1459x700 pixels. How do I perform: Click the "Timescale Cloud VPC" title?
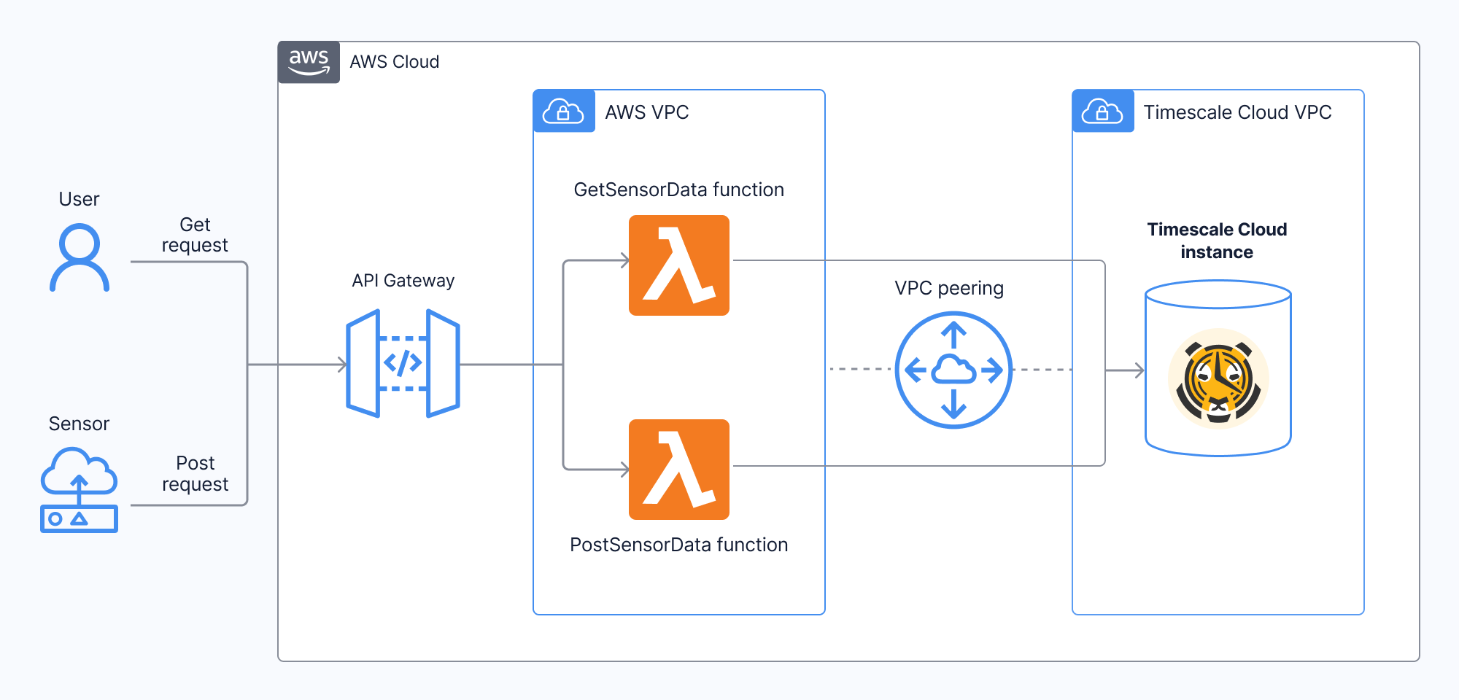[1237, 112]
